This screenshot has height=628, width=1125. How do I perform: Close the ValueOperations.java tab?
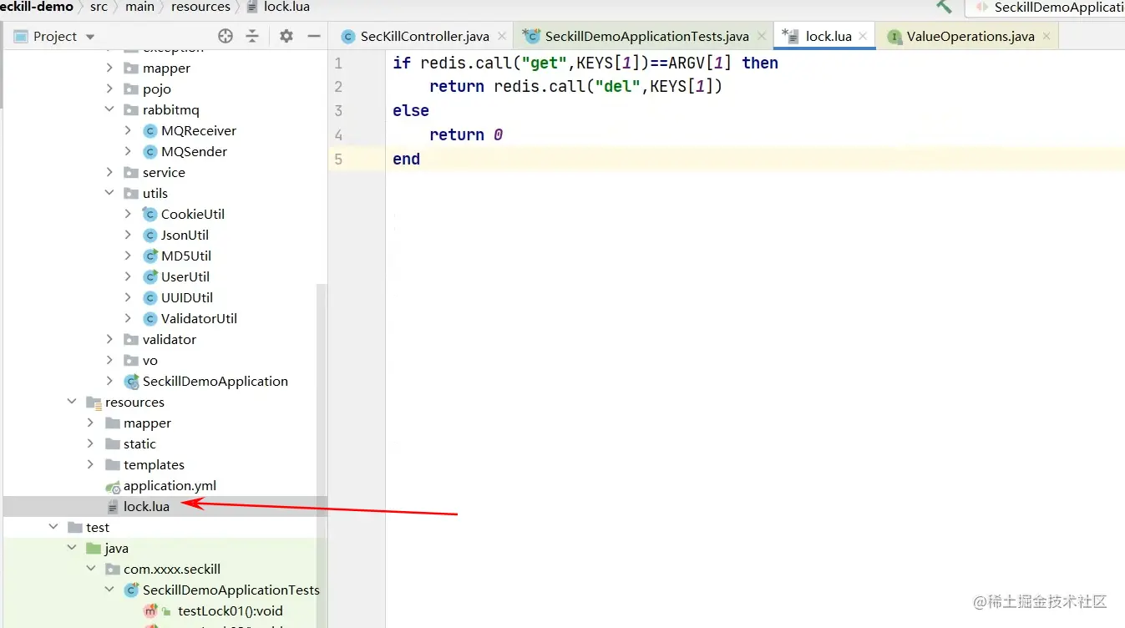(1047, 36)
